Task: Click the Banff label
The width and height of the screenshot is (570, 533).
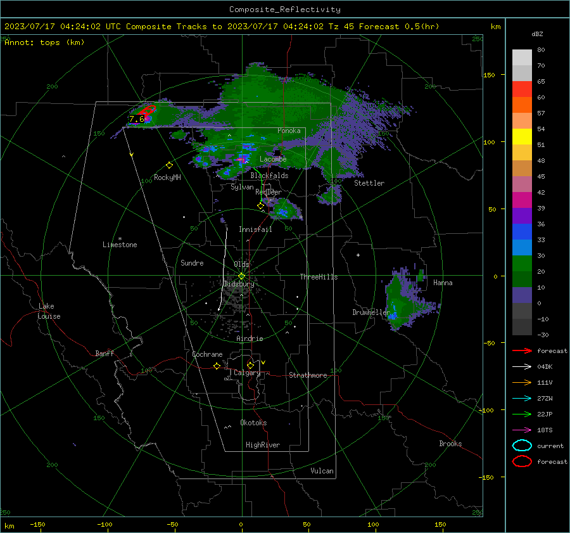Action: [104, 354]
